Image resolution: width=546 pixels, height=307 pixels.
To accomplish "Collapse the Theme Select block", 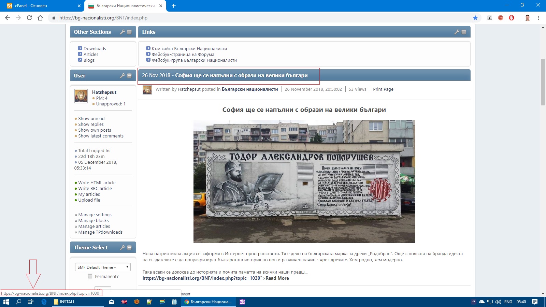I will coord(129,247).
